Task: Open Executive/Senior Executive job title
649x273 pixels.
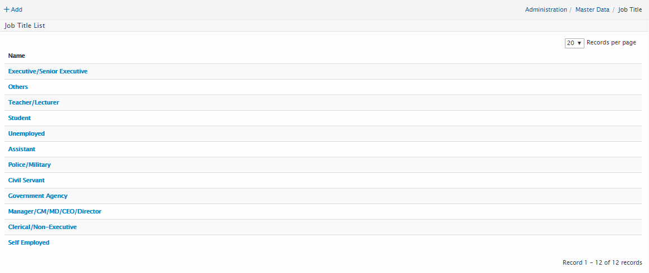Action: (48, 71)
